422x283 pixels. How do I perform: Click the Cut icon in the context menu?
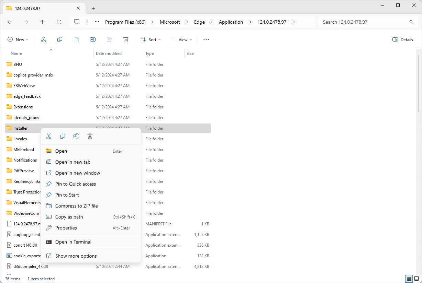pyautogui.click(x=49, y=136)
